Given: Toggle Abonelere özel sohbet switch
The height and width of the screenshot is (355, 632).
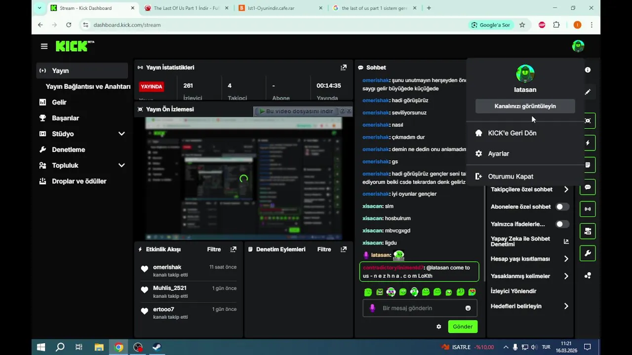Looking at the screenshot, I should tap(562, 207).
